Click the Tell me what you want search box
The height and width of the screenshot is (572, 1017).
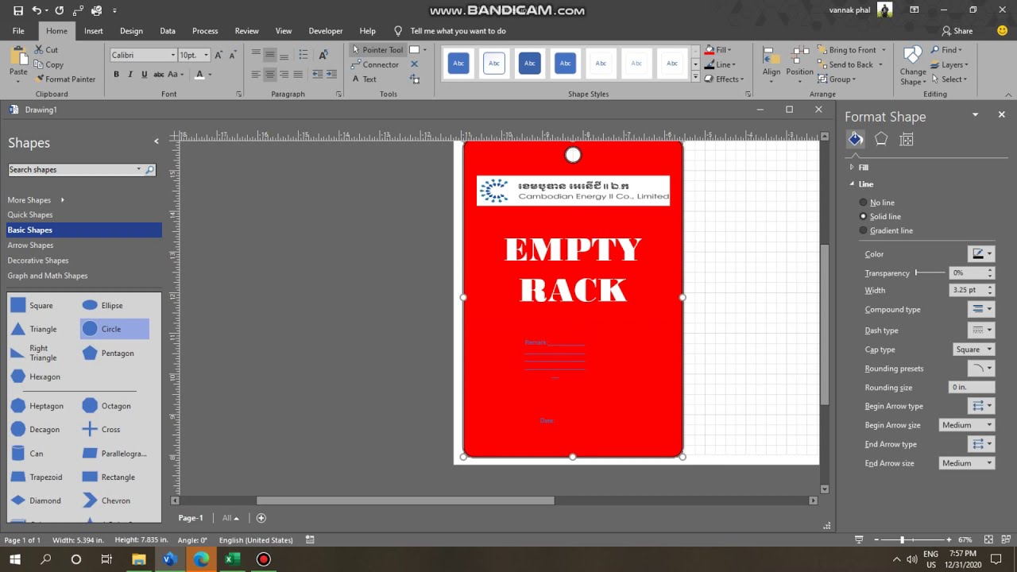point(458,31)
